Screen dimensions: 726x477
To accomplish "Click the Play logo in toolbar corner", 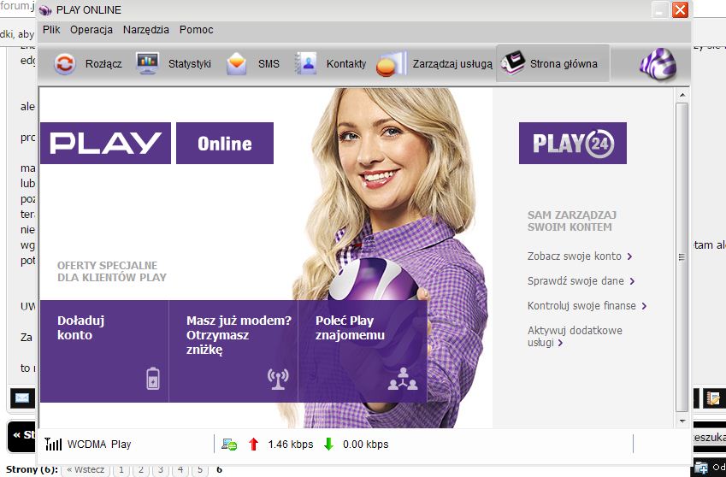I will click(x=658, y=64).
